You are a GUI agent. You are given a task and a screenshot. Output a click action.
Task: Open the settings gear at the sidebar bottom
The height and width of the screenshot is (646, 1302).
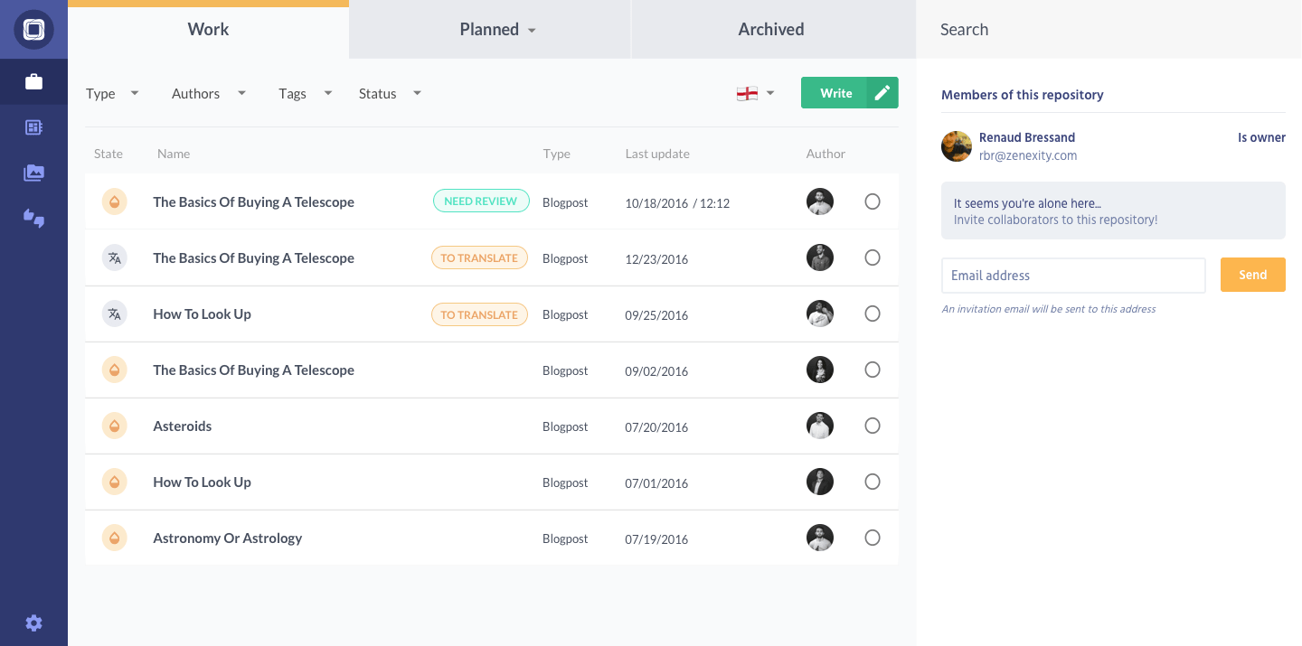[33, 623]
